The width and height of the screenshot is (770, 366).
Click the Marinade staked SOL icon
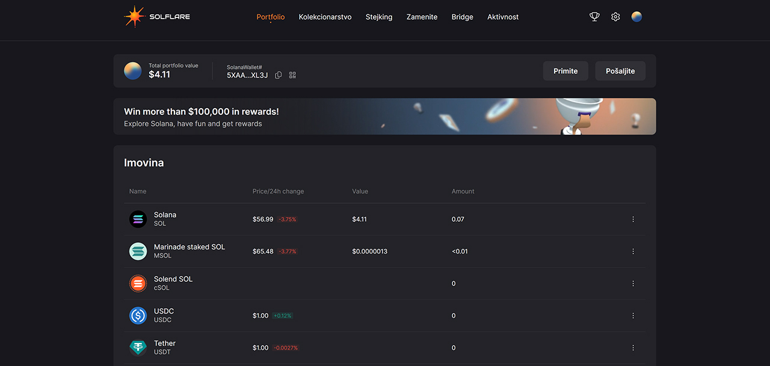[x=138, y=251]
